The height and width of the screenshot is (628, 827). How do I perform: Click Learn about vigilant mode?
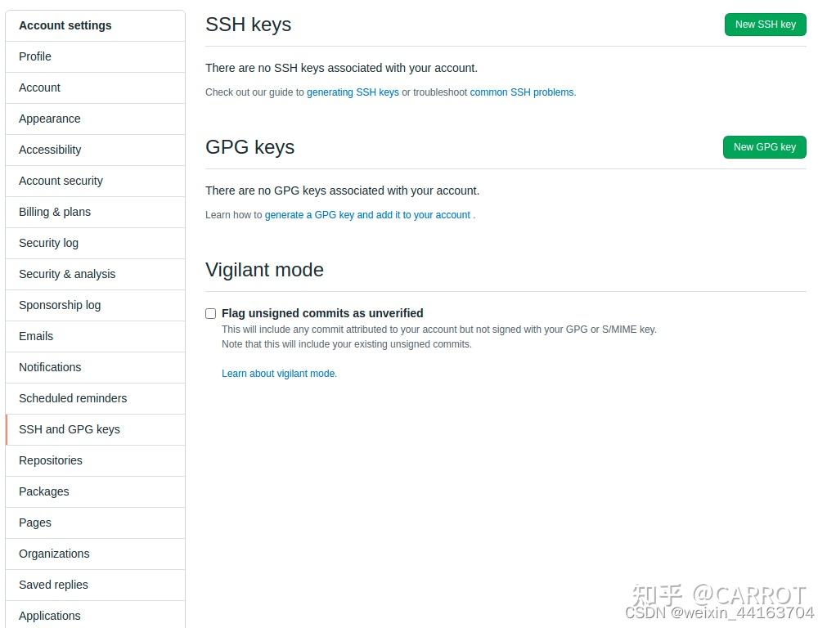(x=279, y=374)
